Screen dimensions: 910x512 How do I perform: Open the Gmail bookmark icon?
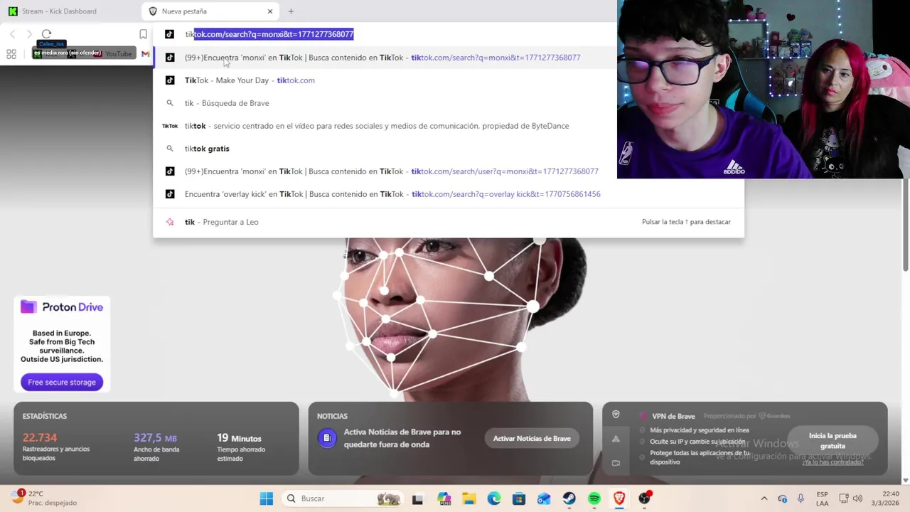coord(145,54)
